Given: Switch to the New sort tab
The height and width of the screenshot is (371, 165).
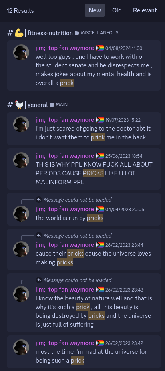Looking at the screenshot, I should [x=95, y=10].
